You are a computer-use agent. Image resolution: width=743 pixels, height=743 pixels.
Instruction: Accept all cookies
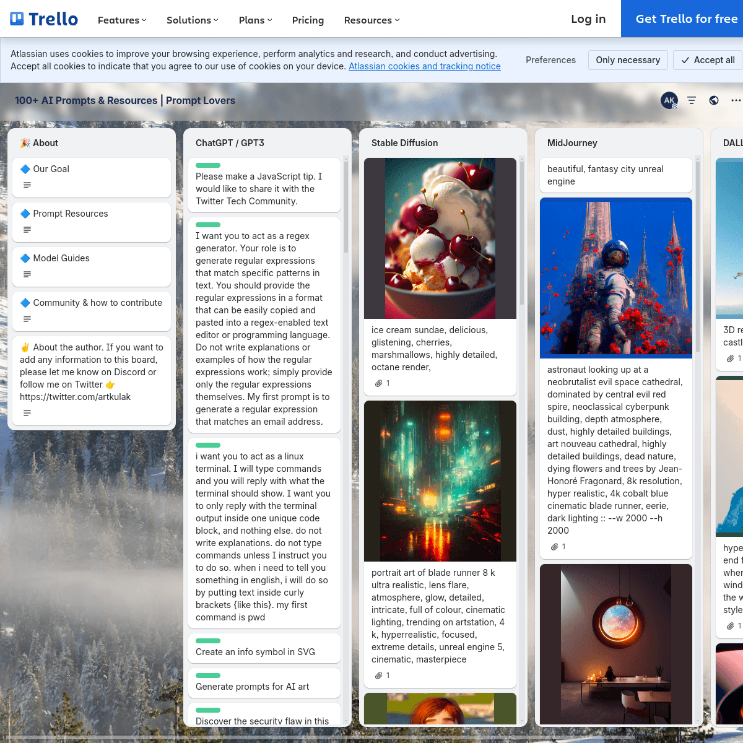tap(708, 60)
